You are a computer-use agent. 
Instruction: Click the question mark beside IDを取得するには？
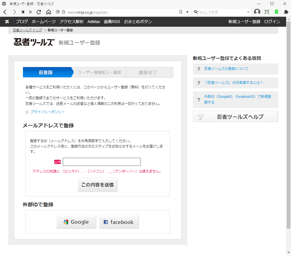pos(199,83)
